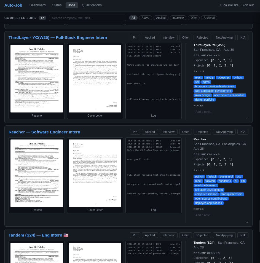Mark ThirdLayer job as Applied
The height and width of the screenshot is (263, 260).
[x=150, y=37]
